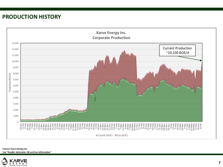The image size is (223, 167).
Task: Select the 'Liquids (BOE)' legend label
Action: coord(105,135)
